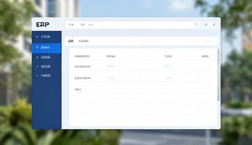Expand the bottom-most sidebar item's chevron
Viewport: 252px width, 145px height.
(x=37, y=75)
